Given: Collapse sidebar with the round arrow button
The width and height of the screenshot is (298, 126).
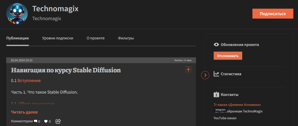Looking at the screenshot, I should [205, 75].
